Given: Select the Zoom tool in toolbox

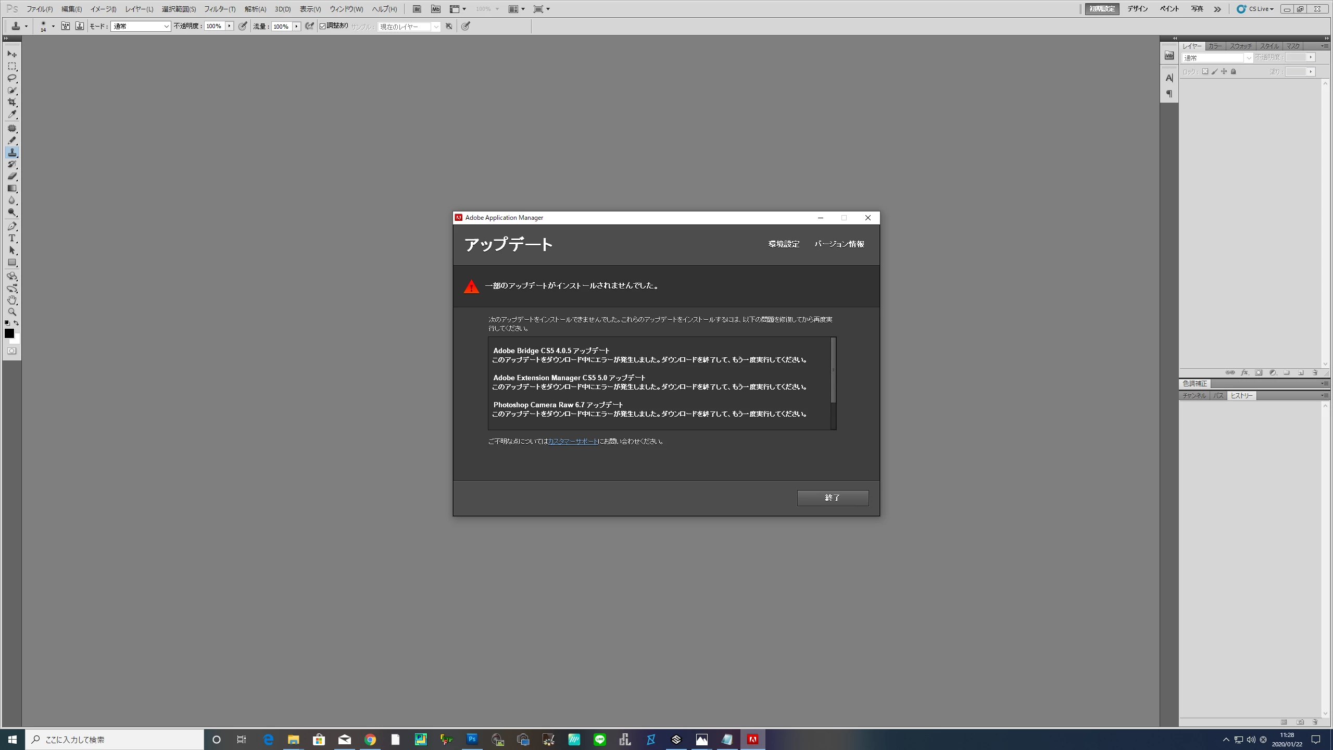Looking at the screenshot, I should [x=12, y=312].
